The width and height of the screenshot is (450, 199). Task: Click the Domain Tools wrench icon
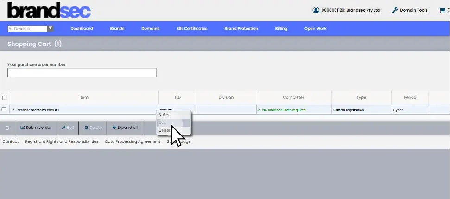(395, 10)
